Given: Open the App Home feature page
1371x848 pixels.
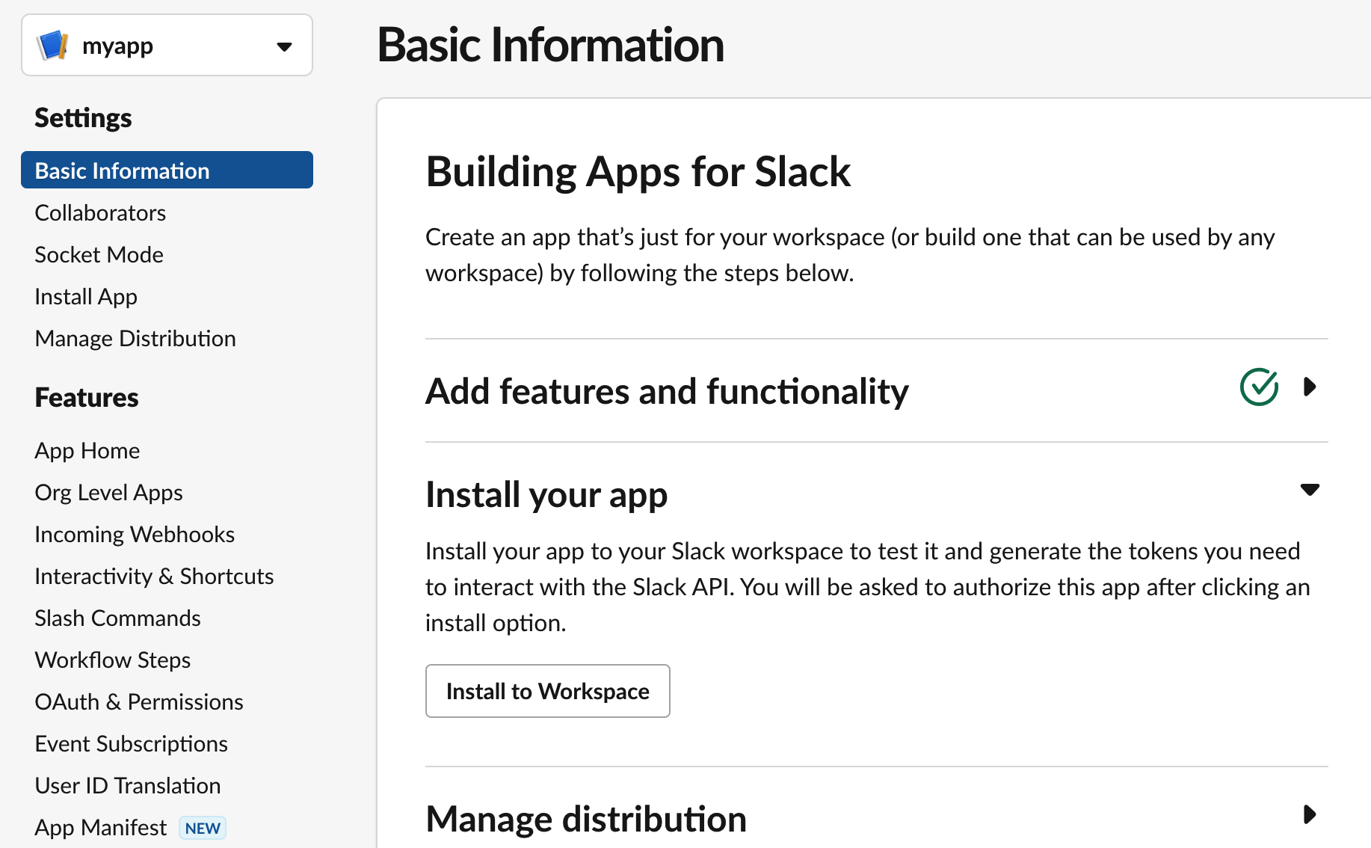Looking at the screenshot, I should tap(87, 451).
